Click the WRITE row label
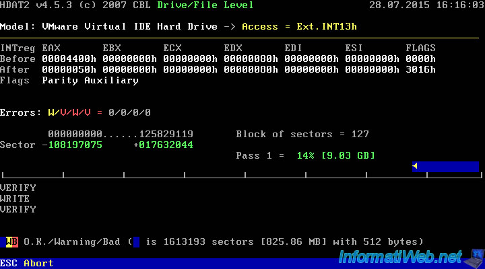The height and width of the screenshot is (269, 485). tap(15, 198)
